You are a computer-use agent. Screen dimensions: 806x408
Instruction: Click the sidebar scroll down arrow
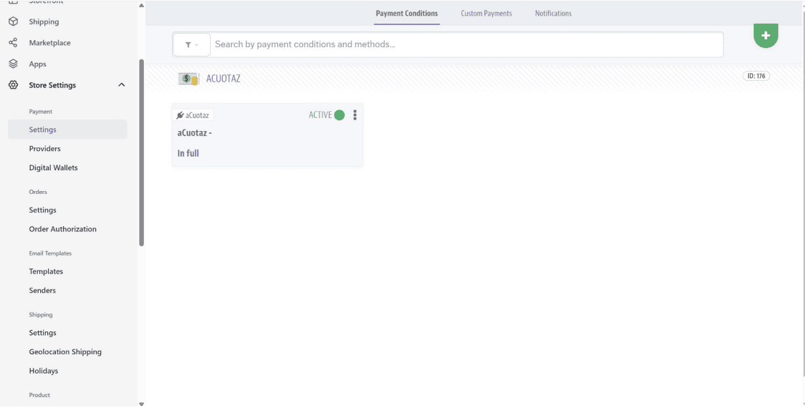141,404
